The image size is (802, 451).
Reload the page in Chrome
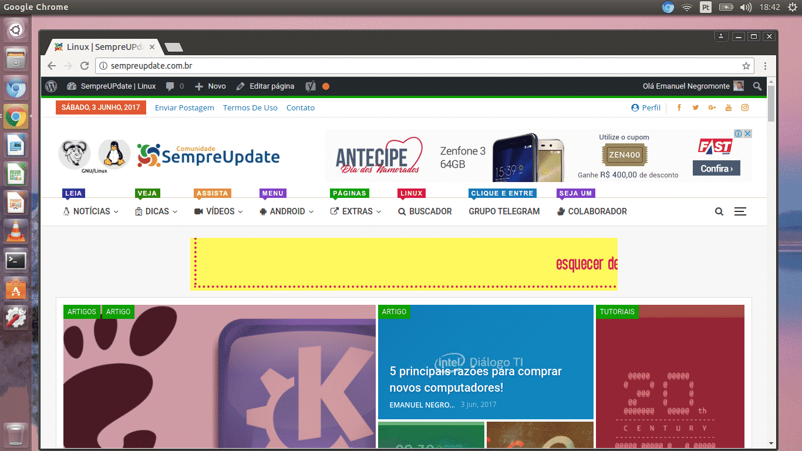coord(85,66)
